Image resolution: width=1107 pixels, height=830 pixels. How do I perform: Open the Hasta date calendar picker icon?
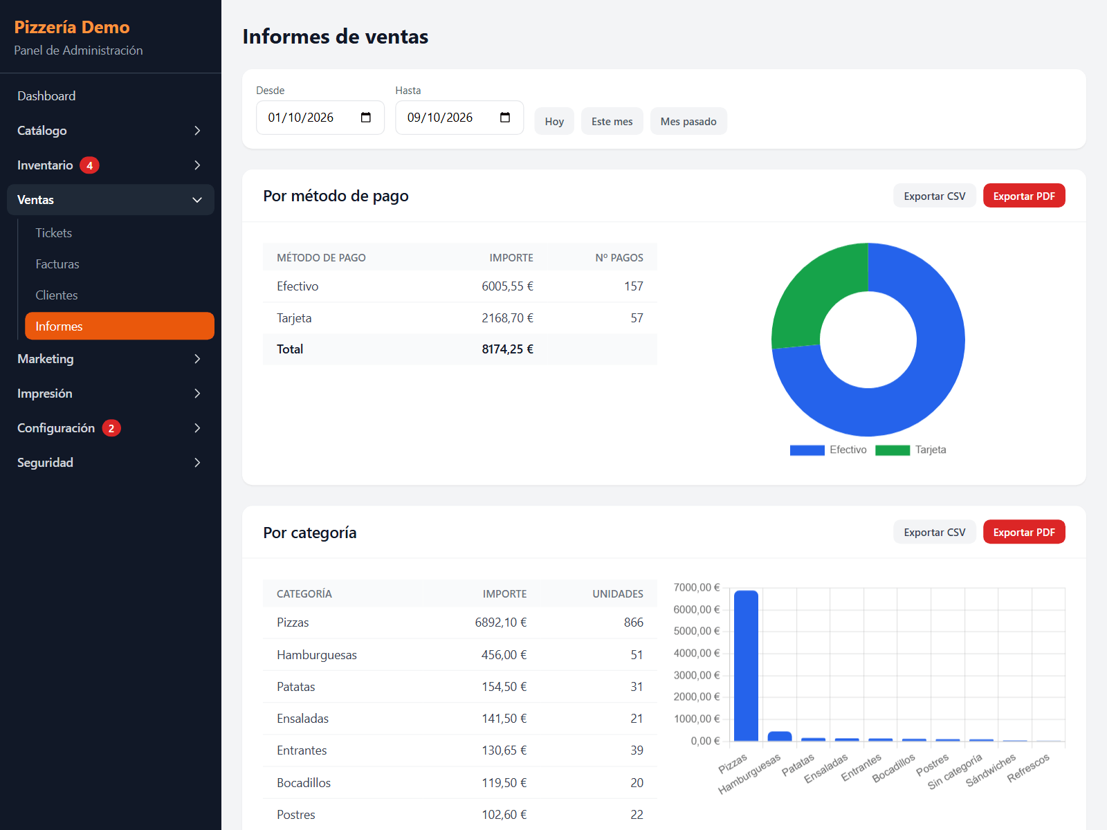click(x=505, y=118)
